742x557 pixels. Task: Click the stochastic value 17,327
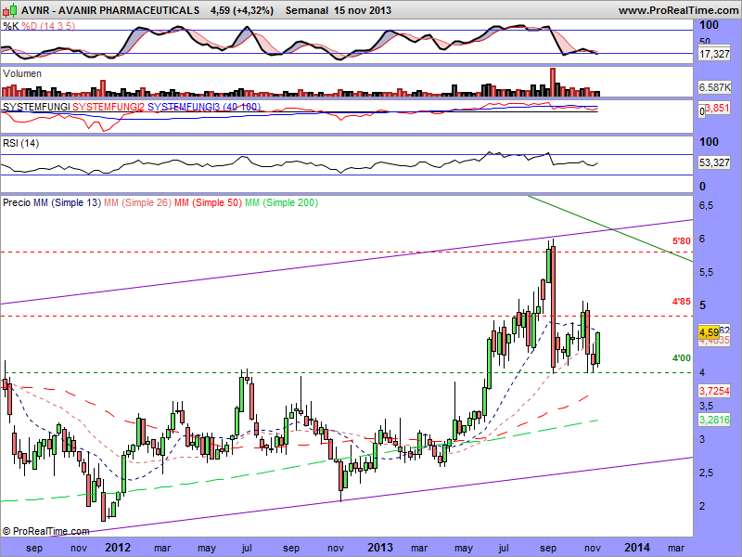coord(714,54)
